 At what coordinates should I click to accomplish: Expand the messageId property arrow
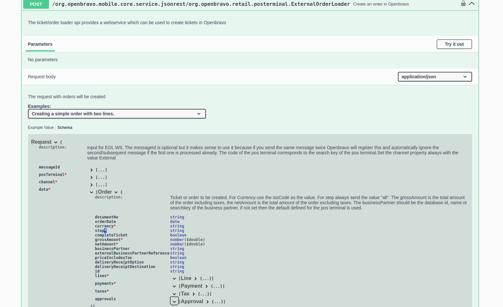point(92,170)
